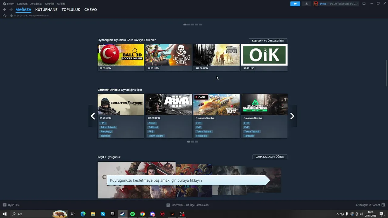This screenshot has width=388, height=218.
Task: Select second page dot under Counter-Strike 2 row
Action: pyautogui.click(x=192, y=141)
